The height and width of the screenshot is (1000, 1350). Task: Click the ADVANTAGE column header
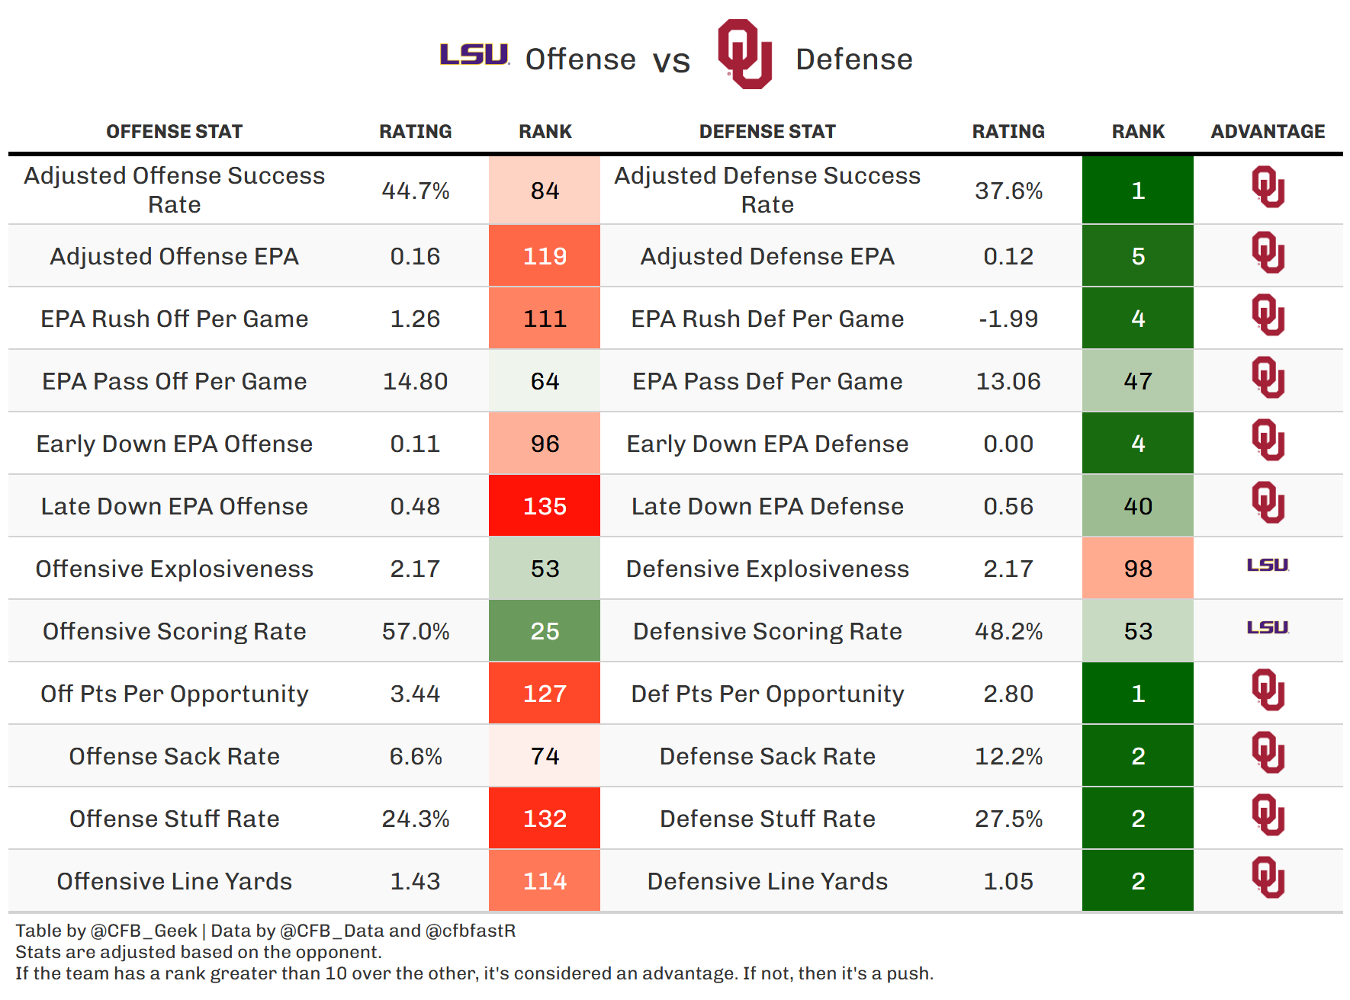1268,132
